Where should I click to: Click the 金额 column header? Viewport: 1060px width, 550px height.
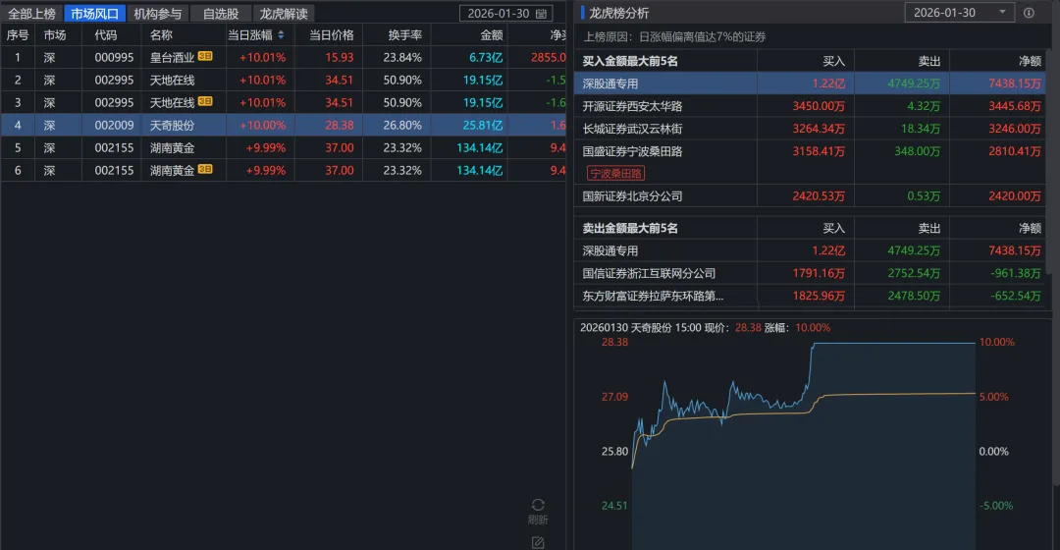(x=491, y=34)
